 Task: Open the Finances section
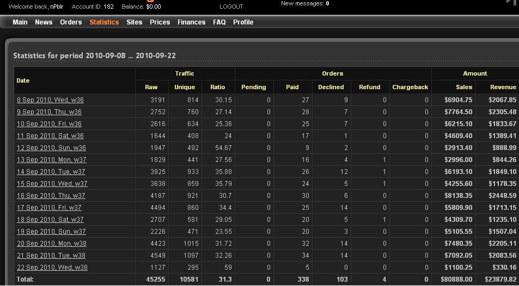click(x=191, y=22)
